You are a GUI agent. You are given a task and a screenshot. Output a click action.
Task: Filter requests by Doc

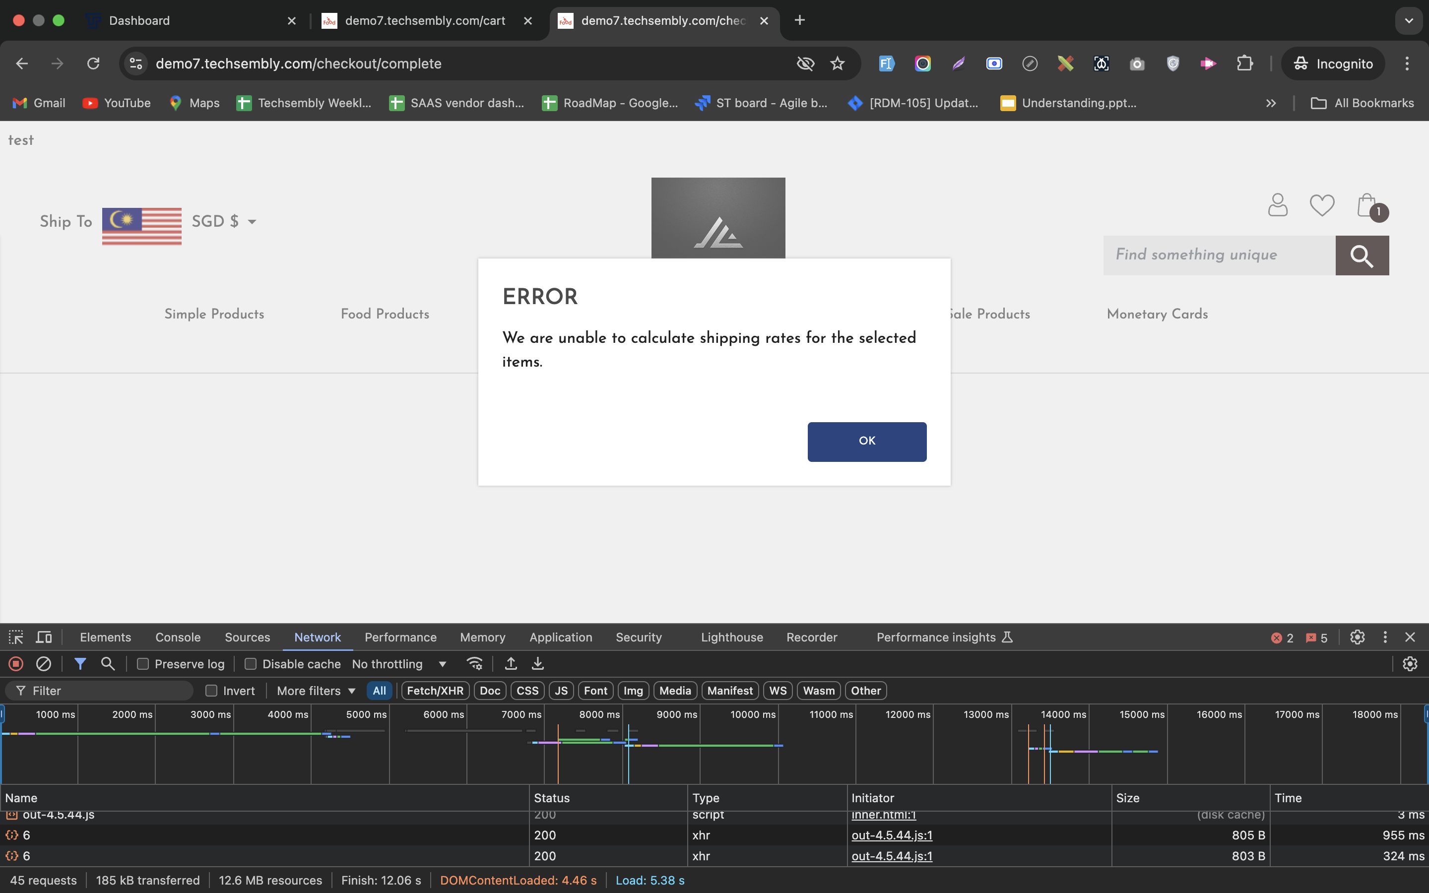click(x=490, y=691)
